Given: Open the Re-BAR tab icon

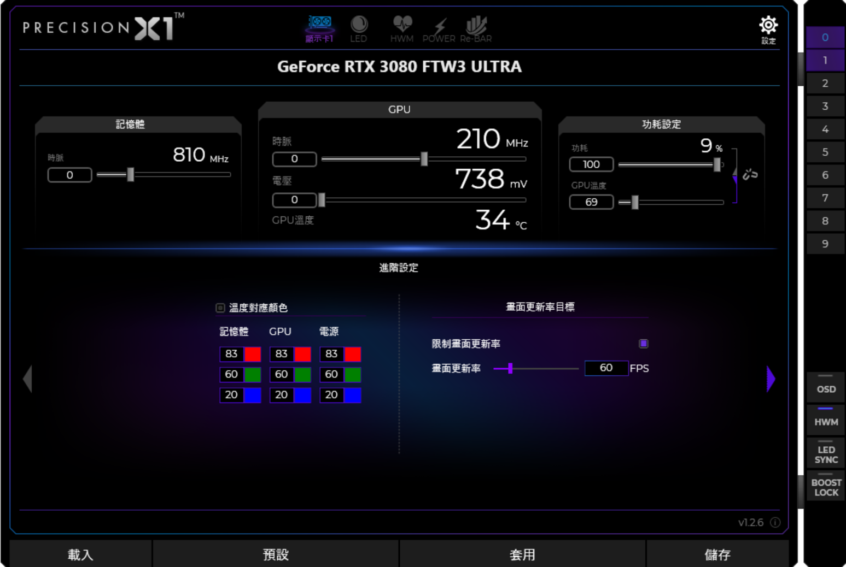Looking at the screenshot, I should (x=476, y=29).
